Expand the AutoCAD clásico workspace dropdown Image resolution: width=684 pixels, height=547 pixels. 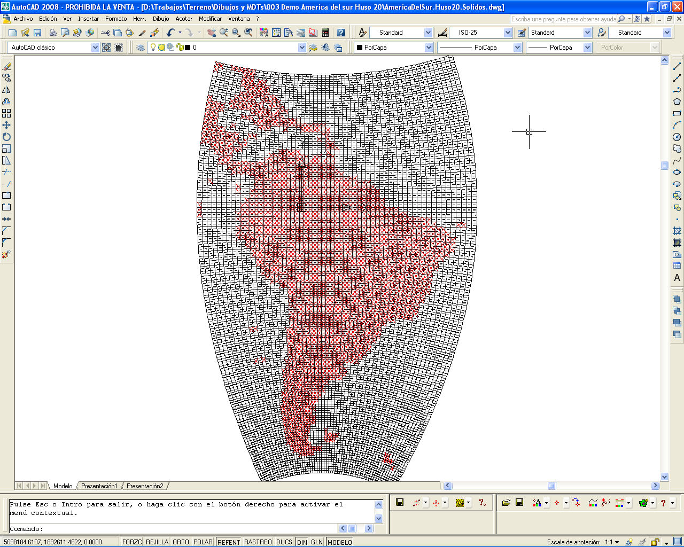pos(95,48)
